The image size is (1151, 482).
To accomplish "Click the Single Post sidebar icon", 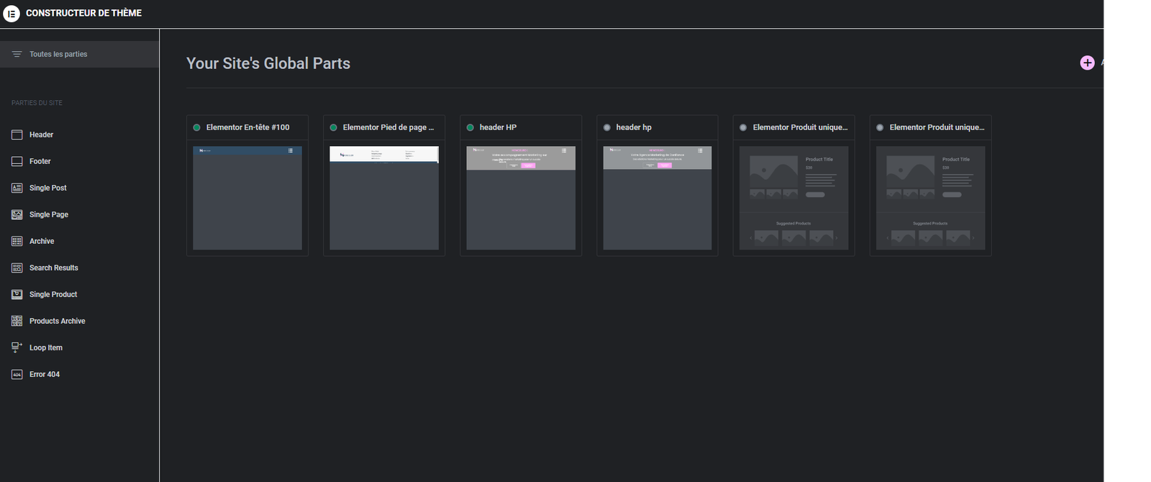I will 17,188.
